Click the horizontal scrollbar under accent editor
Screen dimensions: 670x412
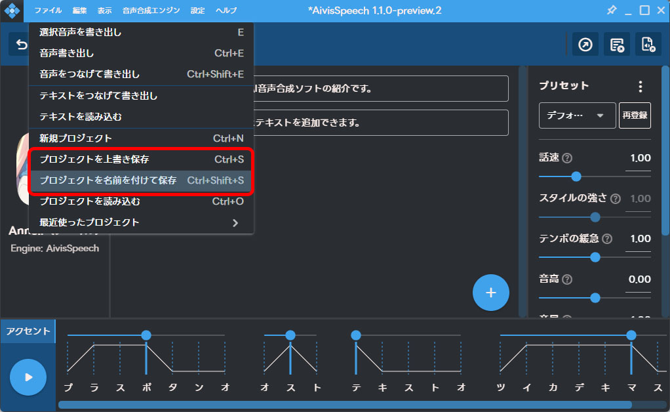coord(345,405)
